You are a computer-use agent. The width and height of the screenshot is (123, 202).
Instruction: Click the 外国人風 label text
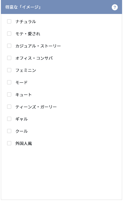click(24, 143)
